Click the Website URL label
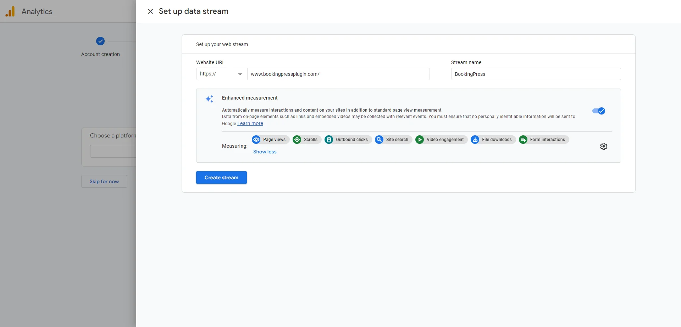Screen dimensions: 681x327 pos(210,62)
